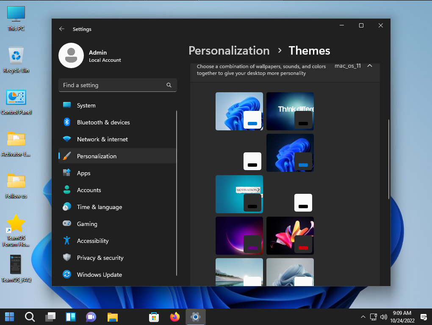Click the back arrow in Settings
The image size is (432, 325).
click(62, 29)
